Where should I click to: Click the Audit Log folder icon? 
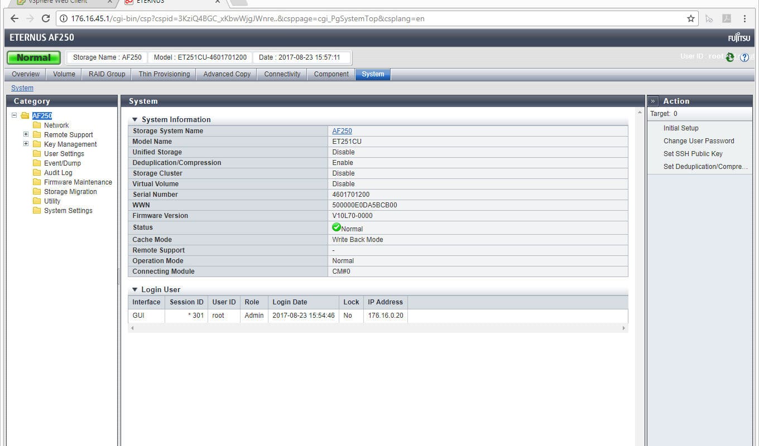coord(37,173)
